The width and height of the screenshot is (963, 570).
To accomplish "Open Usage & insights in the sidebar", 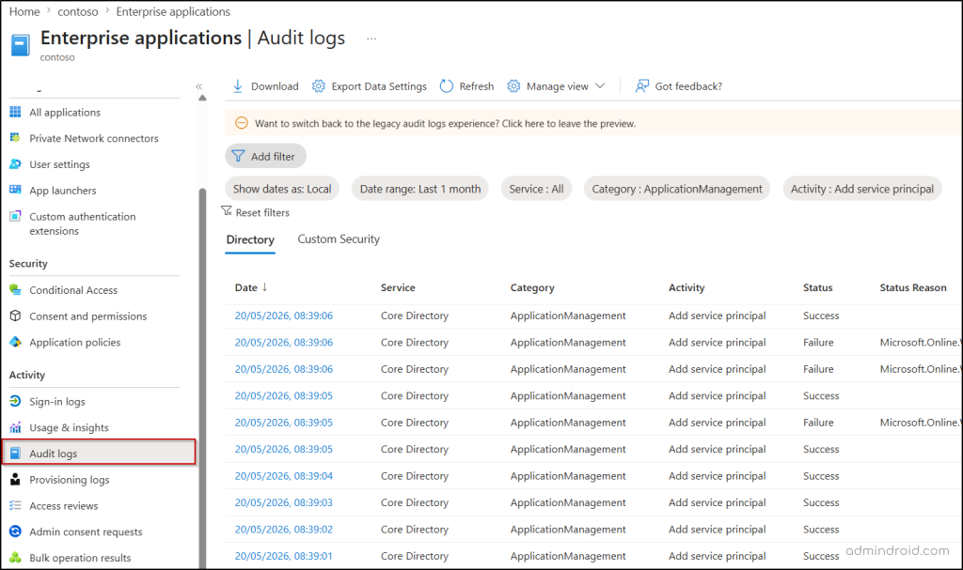I will 69,427.
